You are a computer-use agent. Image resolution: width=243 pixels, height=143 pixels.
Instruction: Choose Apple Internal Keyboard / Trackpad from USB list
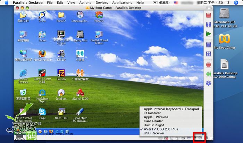tap(171, 109)
